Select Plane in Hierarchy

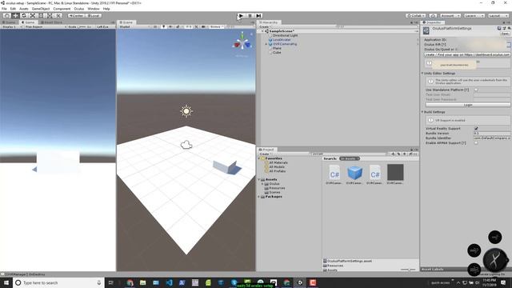[277, 48]
